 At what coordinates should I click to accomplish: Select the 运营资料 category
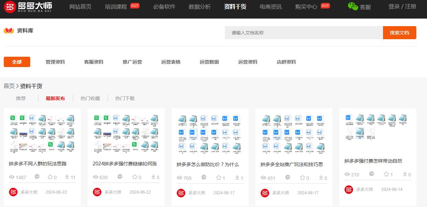point(248,62)
